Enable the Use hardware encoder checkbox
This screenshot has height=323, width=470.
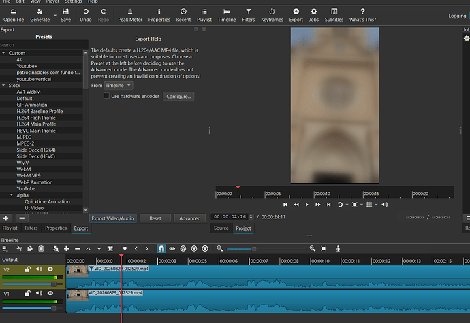(106, 96)
